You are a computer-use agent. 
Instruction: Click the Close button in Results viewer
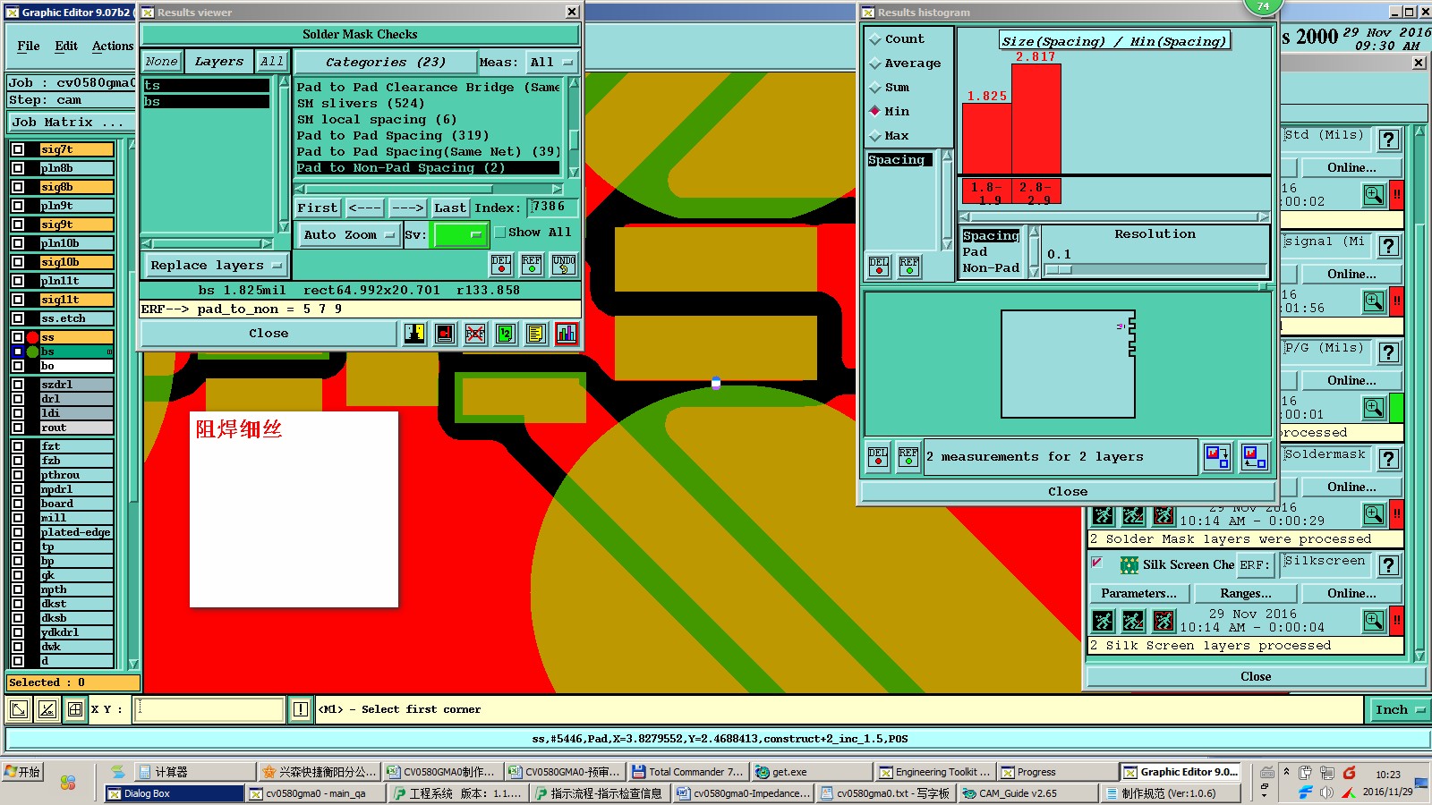(268, 334)
